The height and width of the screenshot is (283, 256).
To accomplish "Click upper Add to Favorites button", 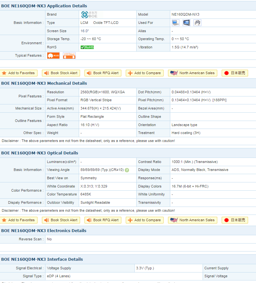I will pos(19,73).
